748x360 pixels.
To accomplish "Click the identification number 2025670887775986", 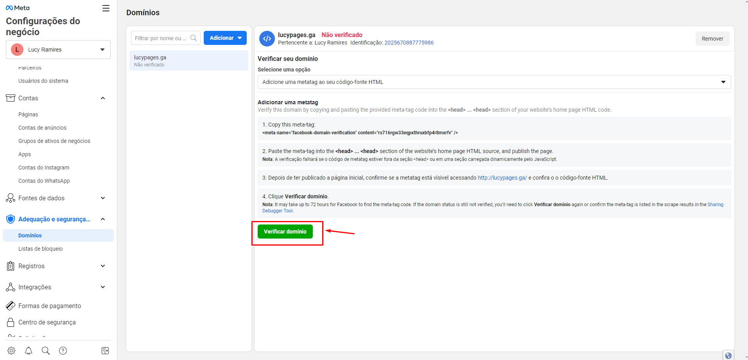I will click(409, 43).
